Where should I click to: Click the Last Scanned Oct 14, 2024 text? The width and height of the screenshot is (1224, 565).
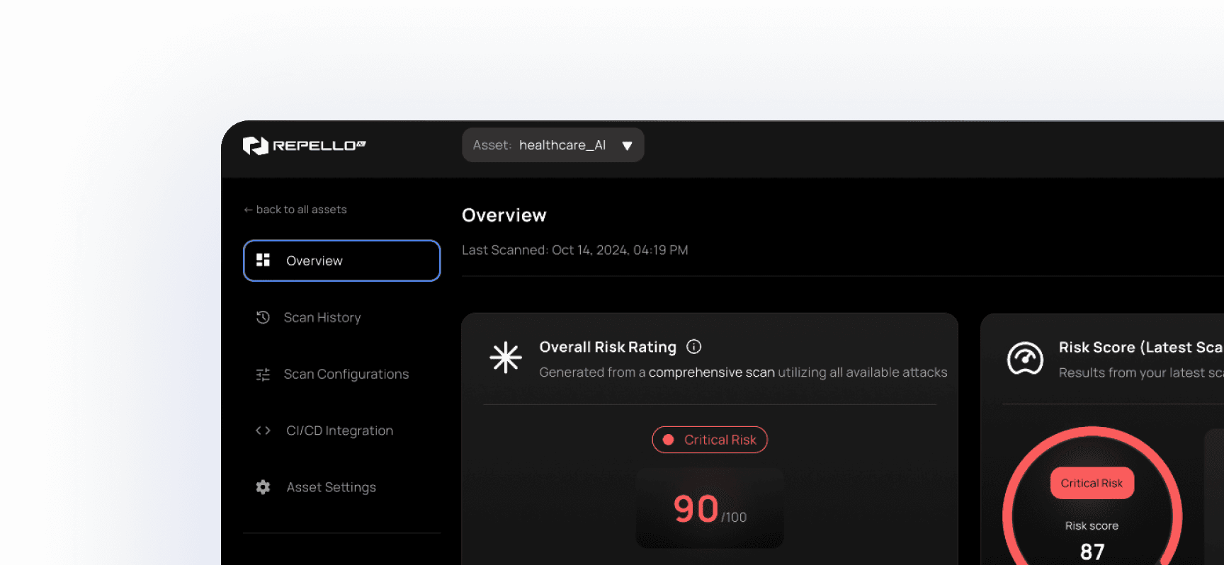[575, 250]
